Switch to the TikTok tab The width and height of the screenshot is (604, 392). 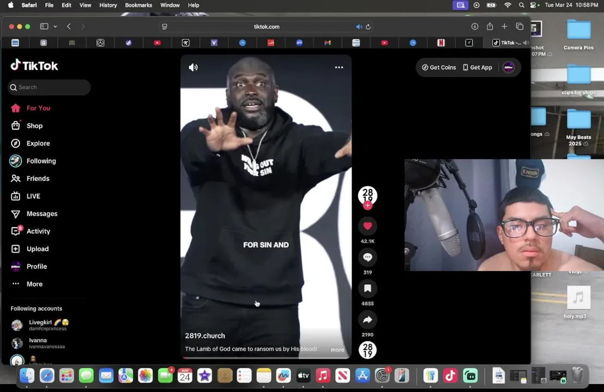(507, 43)
